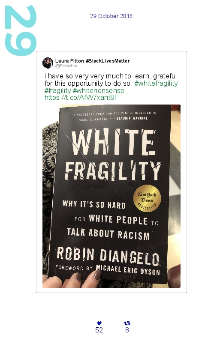Open the 29 October 2018 date link

(x=111, y=16)
